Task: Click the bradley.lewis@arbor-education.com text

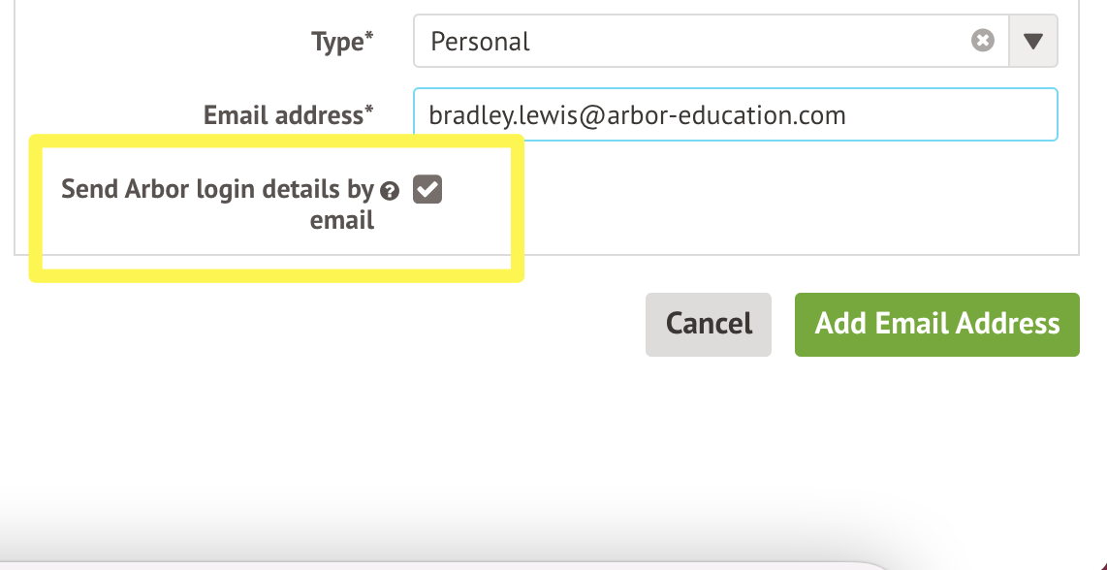Action: (637, 116)
